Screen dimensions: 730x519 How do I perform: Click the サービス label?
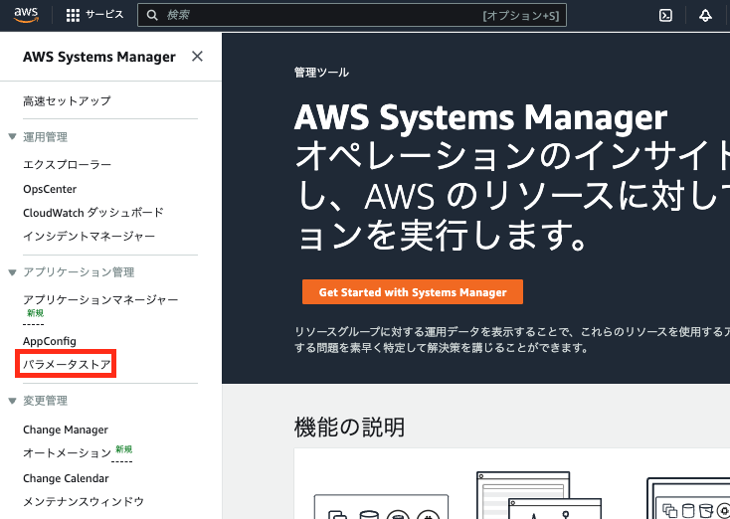click(104, 15)
